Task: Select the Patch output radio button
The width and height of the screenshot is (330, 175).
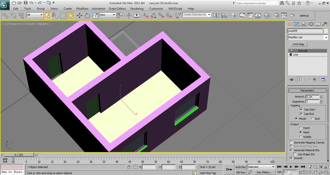Action: [x=301, y=128]
